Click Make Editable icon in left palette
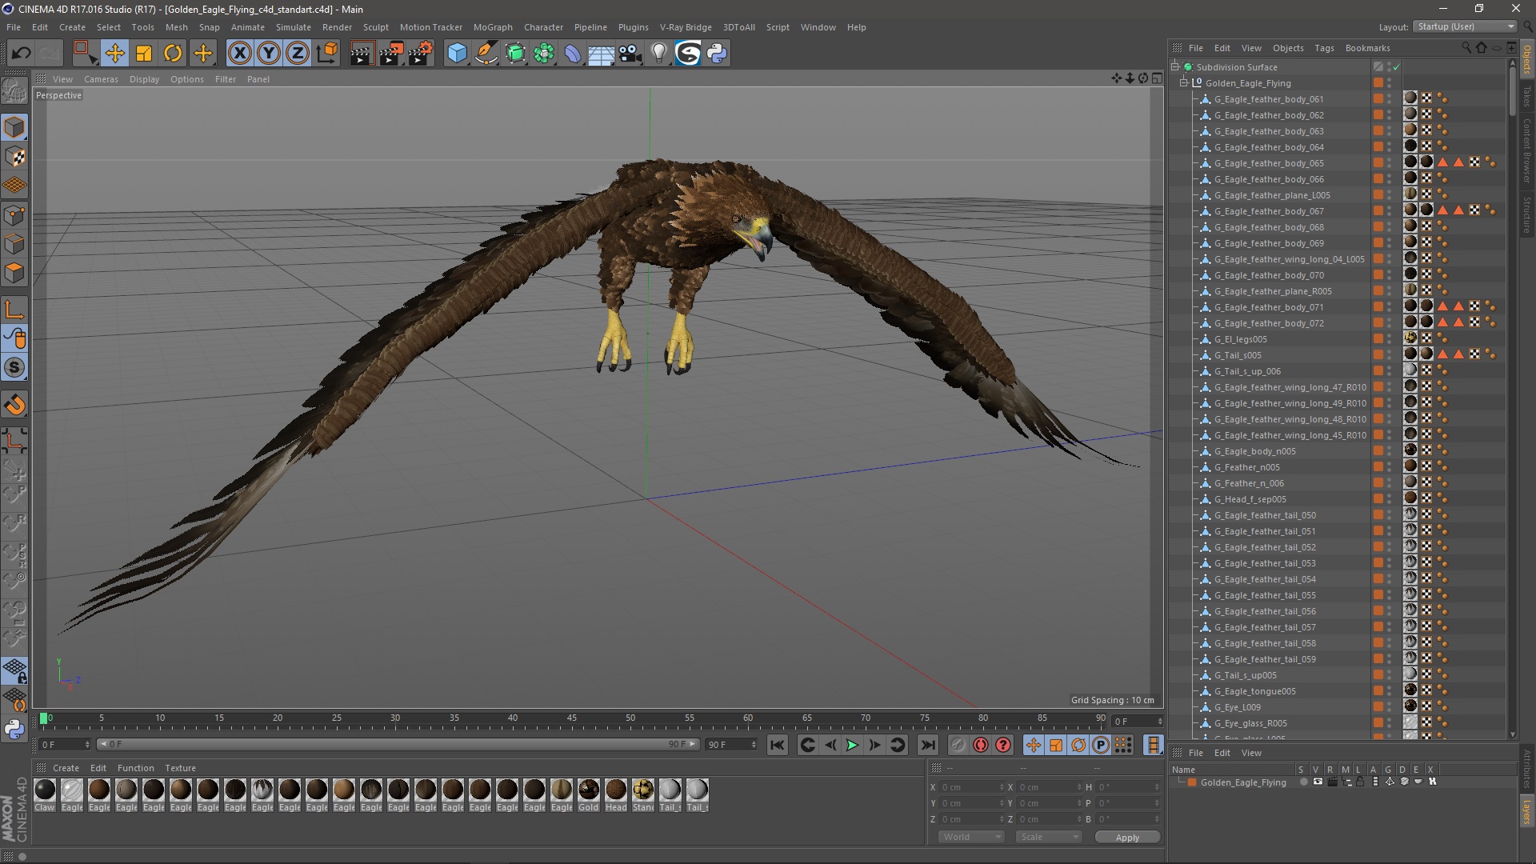Screen dimensions: 1536x864 click(14, 90)
